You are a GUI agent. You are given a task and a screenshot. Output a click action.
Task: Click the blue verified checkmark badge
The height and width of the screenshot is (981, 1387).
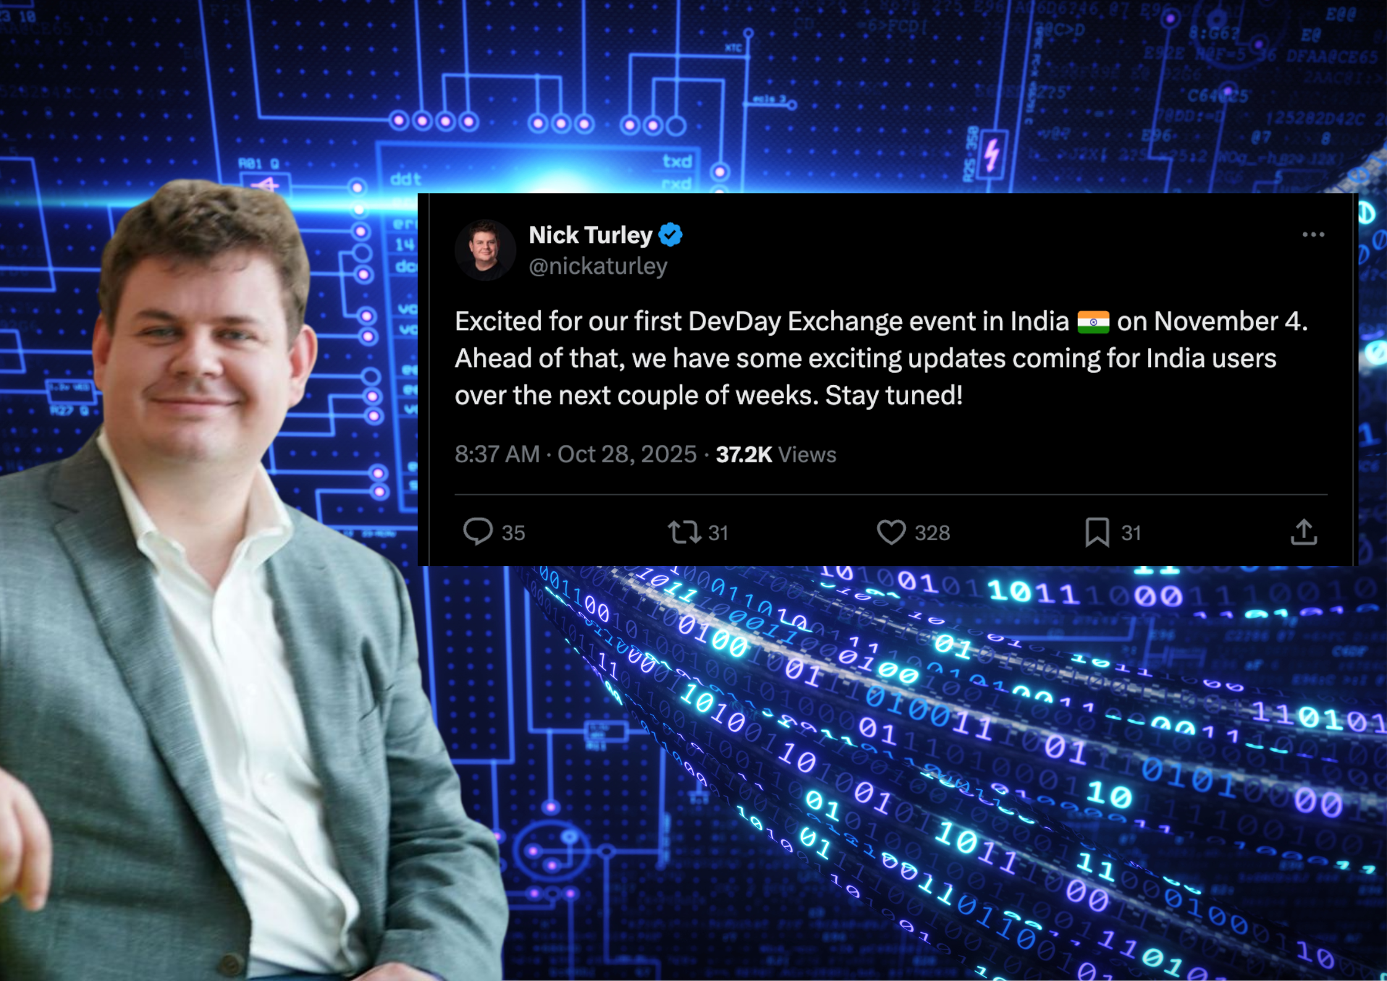670,235
